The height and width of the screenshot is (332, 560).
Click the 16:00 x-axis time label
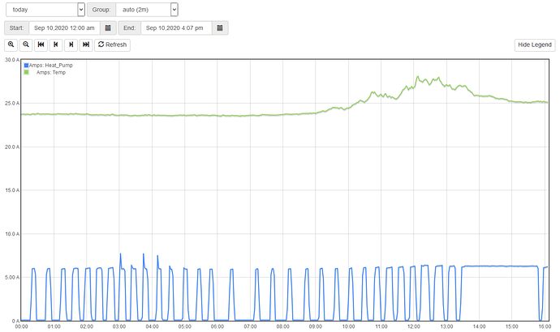tap(545, 326)
